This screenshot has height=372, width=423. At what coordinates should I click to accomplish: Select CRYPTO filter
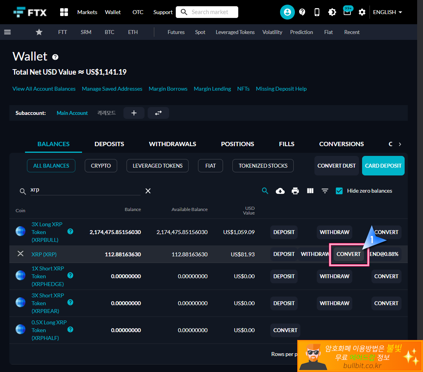(101, 166)
